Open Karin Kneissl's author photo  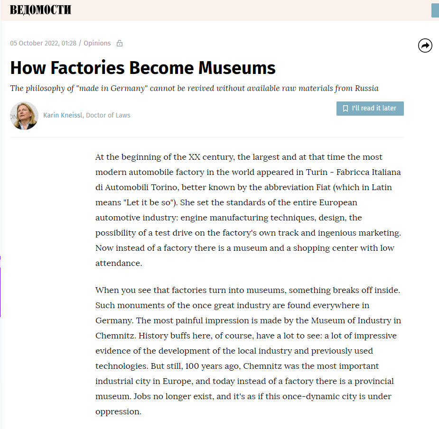[x=24, y=116]
